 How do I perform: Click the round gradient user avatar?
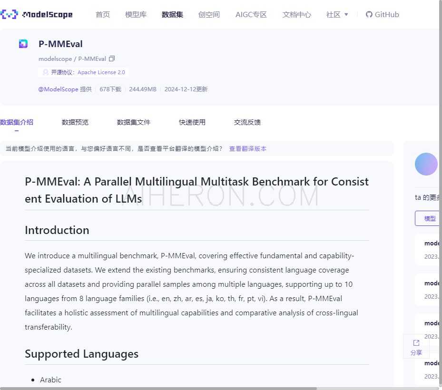click(426, 164)
